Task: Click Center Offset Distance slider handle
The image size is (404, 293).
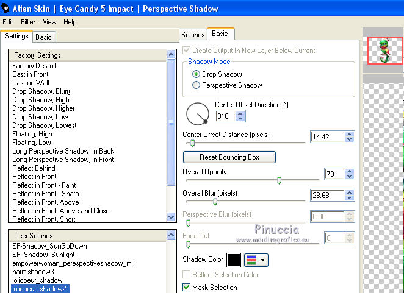Action: [192, 143]
